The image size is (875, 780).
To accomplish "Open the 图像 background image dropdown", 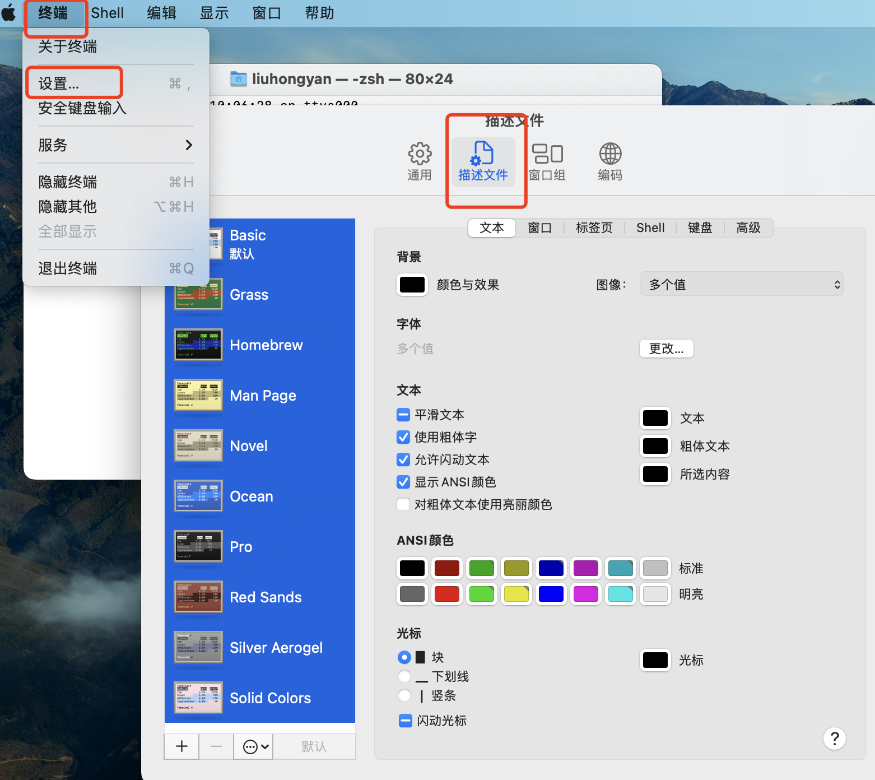I will [742, 284].
